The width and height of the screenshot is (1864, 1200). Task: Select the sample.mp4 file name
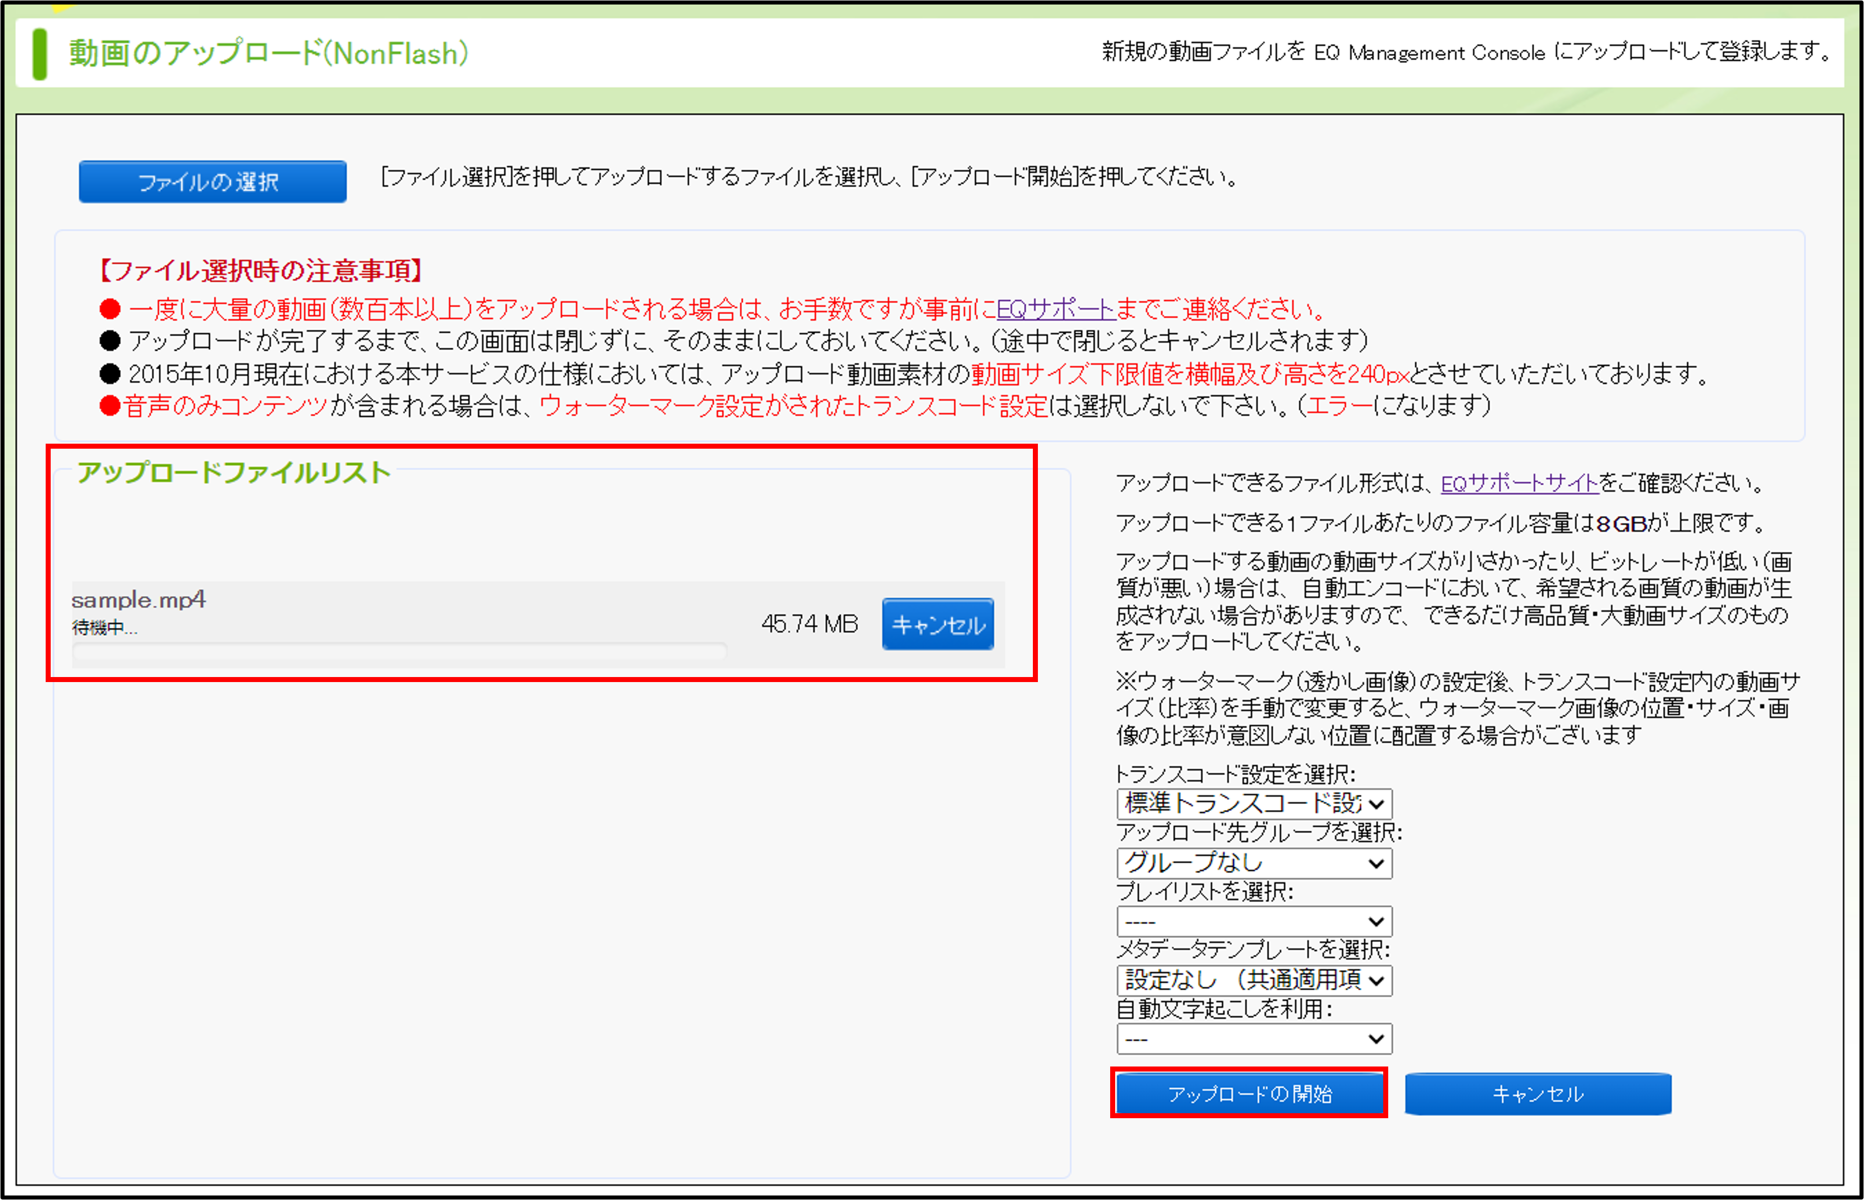point(139,599)
